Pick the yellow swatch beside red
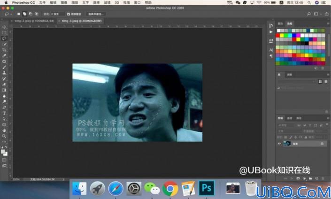 pos(282,35)
